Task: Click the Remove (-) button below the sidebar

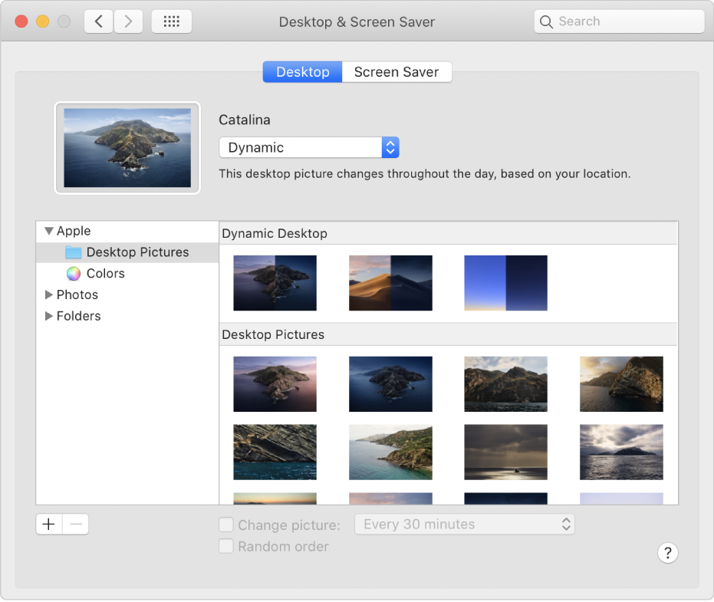Action: pyautogui.click(x=75, y=524)
